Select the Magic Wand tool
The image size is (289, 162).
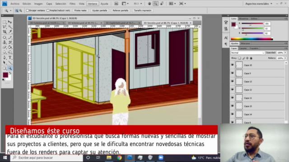tap(10, 27)
